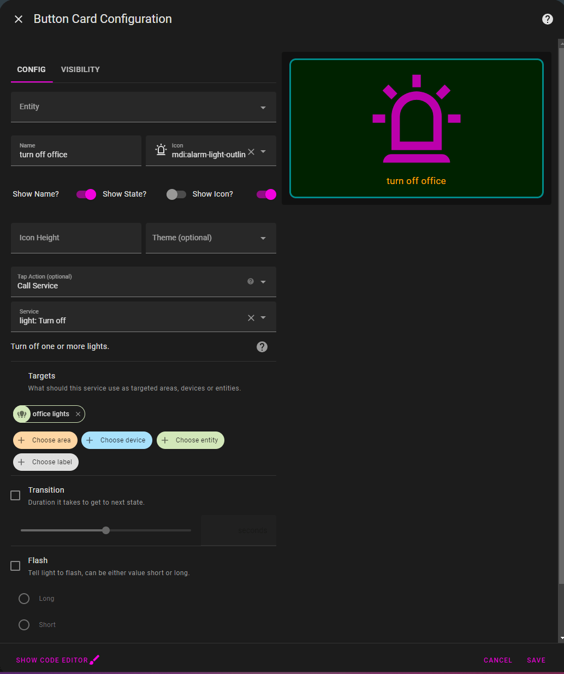Turn off the Show Icon toggle
Viewport: 564px width, 674px height.
(x=266, y=194)
